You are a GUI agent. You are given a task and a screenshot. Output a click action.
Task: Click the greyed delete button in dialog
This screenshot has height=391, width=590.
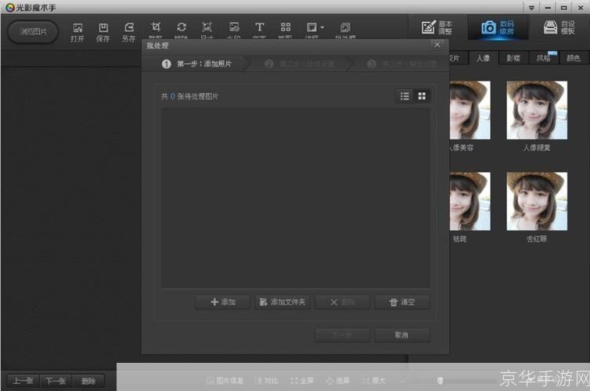343,302
